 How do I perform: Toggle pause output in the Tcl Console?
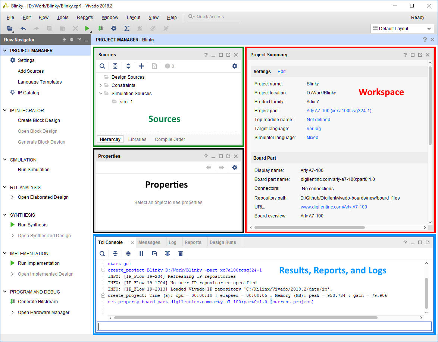click(x=141, y=254)
